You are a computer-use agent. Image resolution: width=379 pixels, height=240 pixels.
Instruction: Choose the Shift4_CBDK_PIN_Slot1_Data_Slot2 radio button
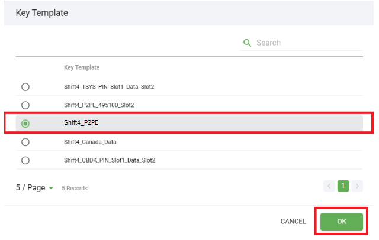25,160
